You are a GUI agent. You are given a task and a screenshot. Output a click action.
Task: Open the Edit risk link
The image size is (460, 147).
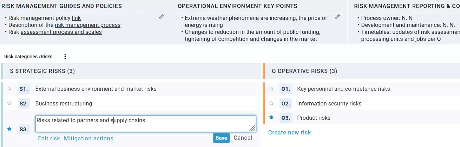tap(49, 138)
